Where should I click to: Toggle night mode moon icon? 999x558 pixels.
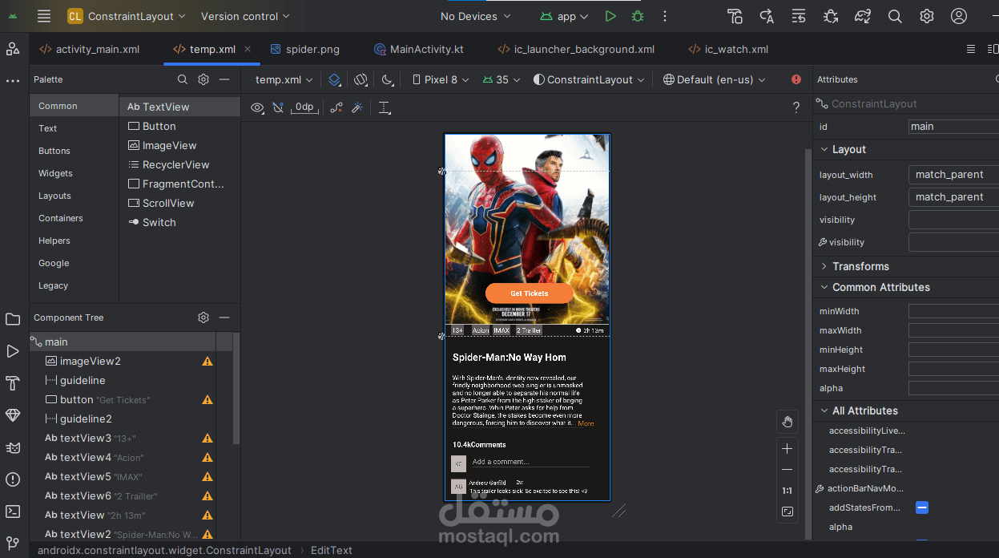tap(388, 79)
